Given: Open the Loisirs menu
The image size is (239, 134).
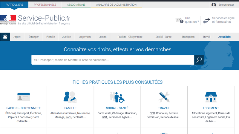Looking at the screenshot, I should coord(102,37).
